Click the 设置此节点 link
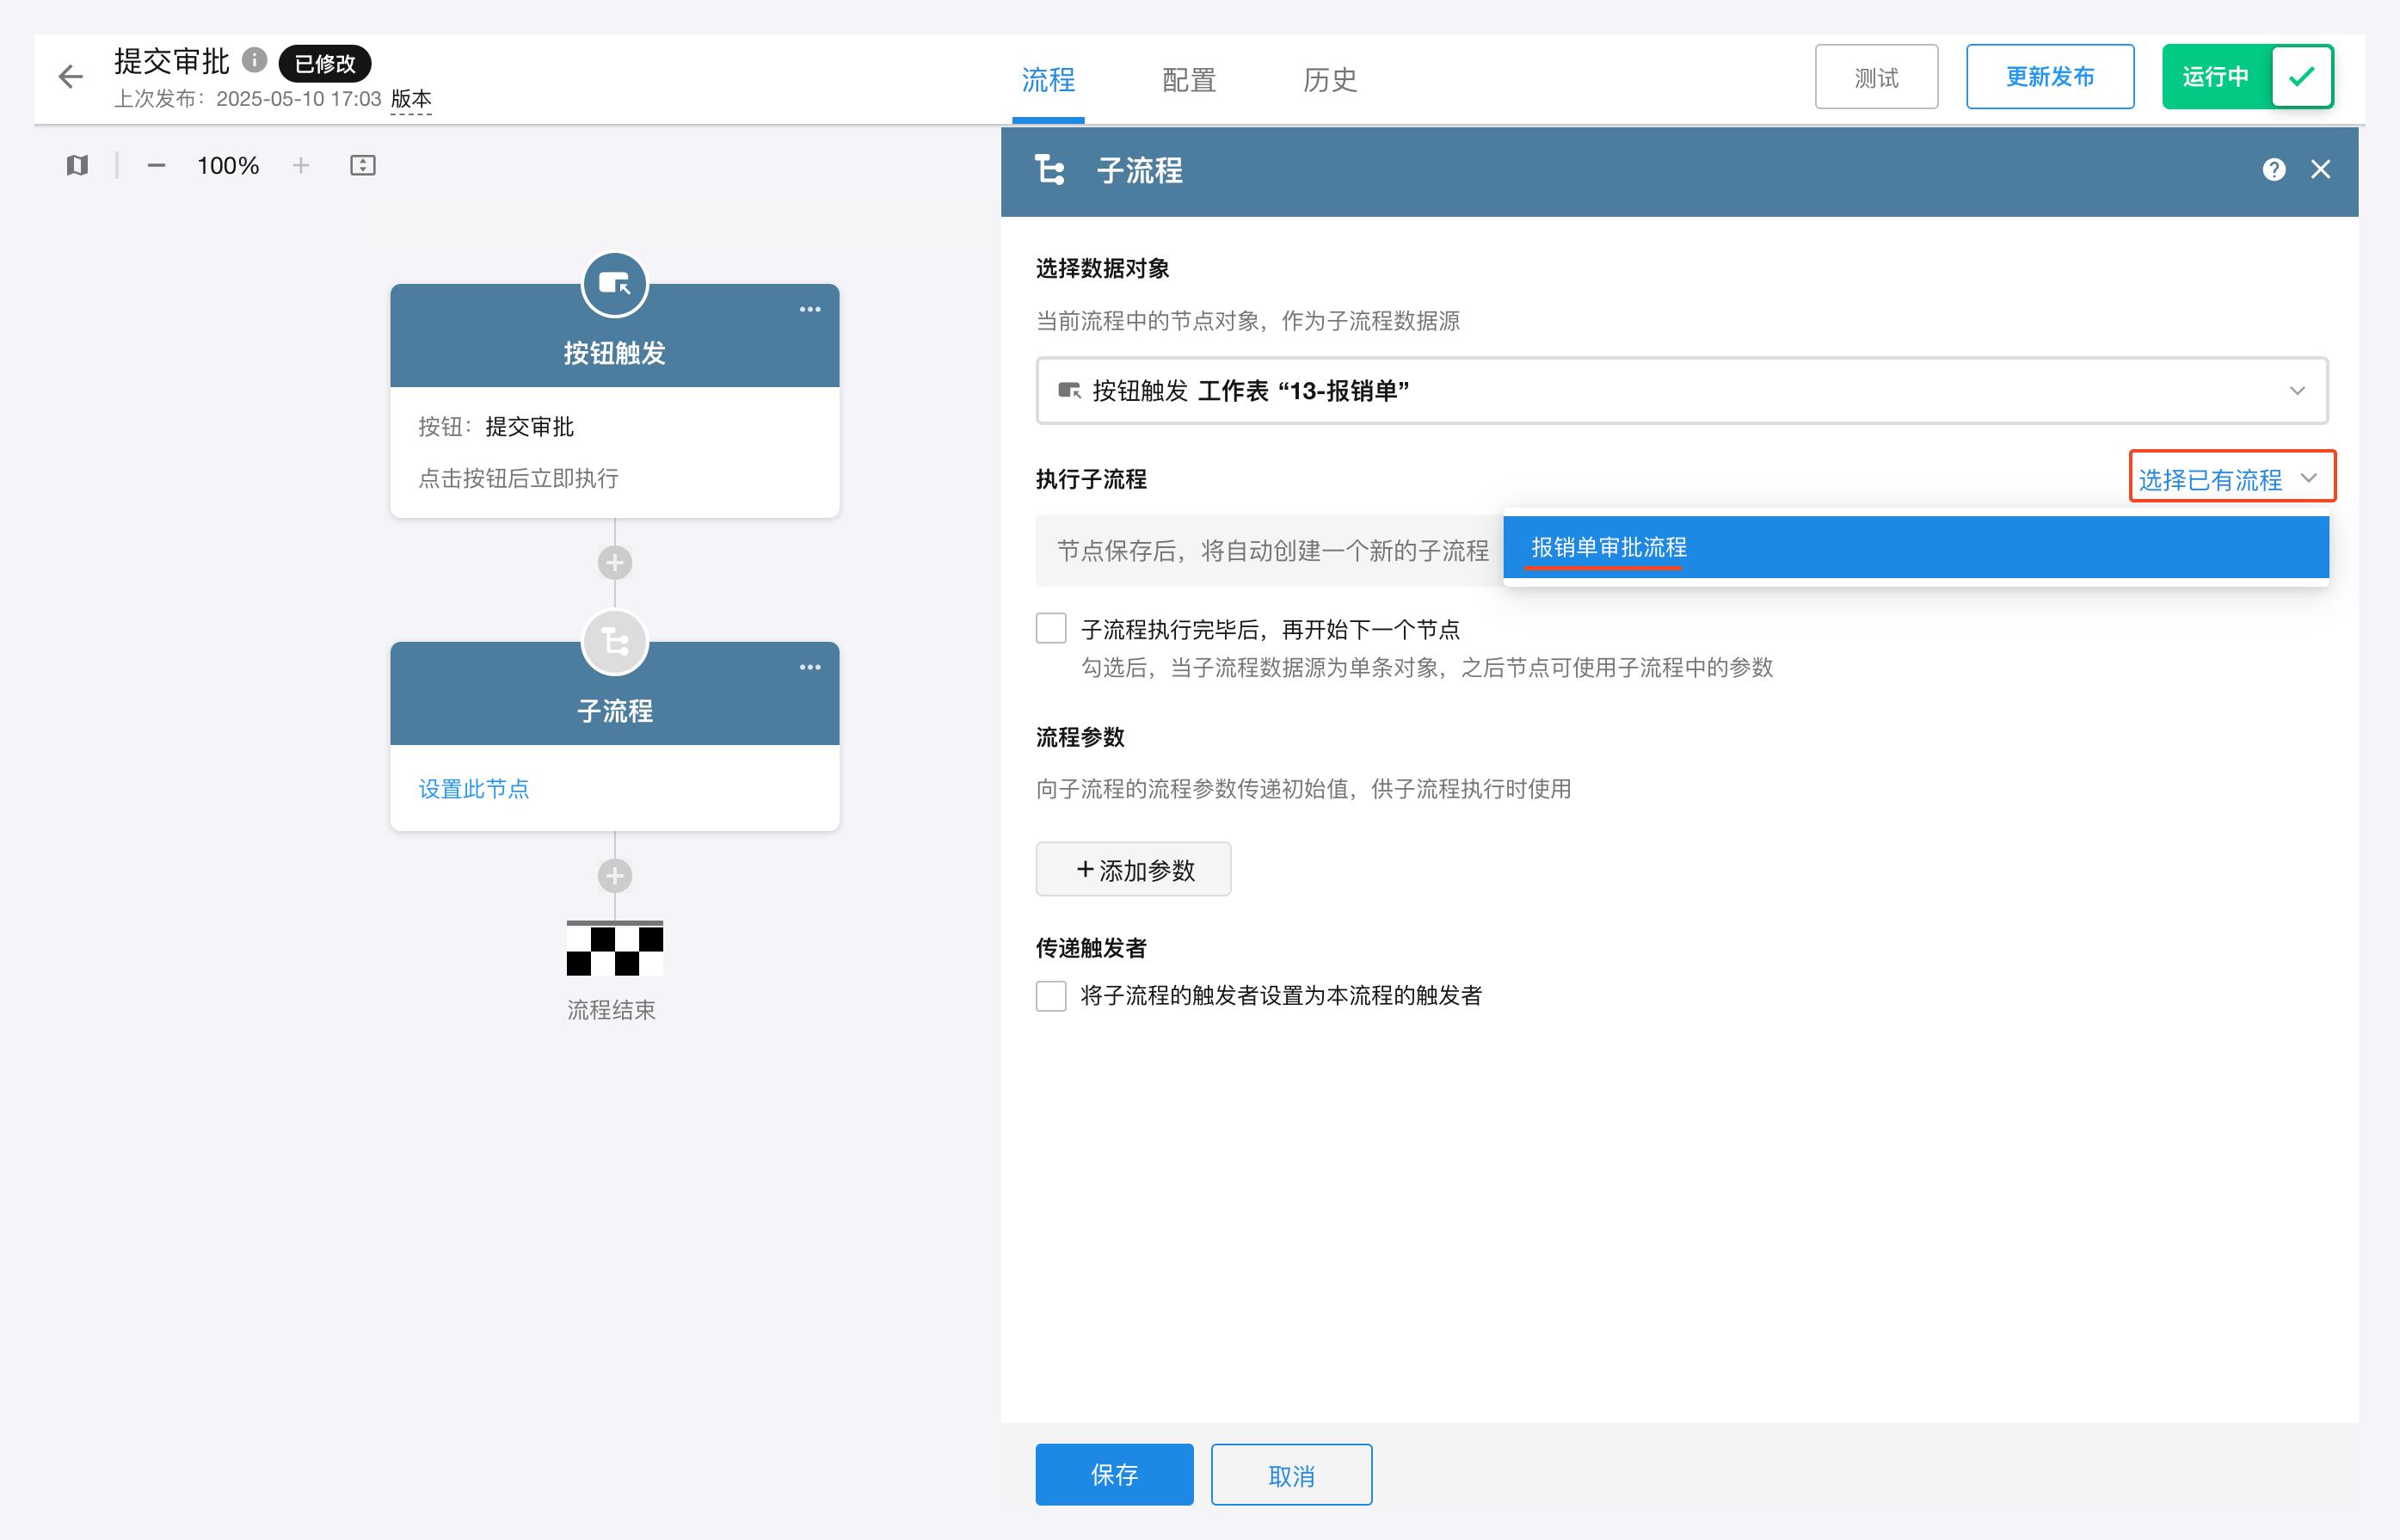This screenshot has width=2400, height=1540. click(x=474, y=789)
